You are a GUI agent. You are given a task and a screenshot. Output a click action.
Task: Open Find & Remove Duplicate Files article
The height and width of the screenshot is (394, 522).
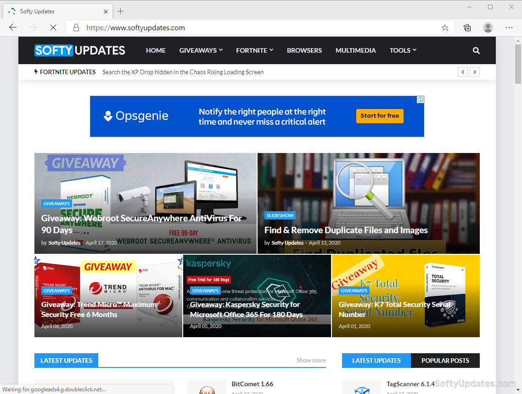[346, 230]
